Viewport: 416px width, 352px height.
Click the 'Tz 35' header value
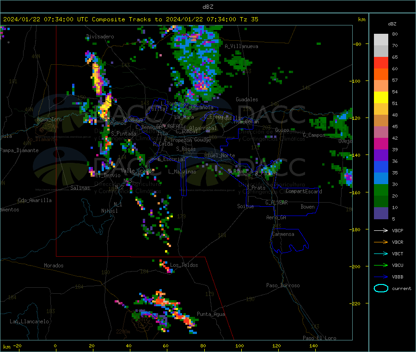pos(249,19)
